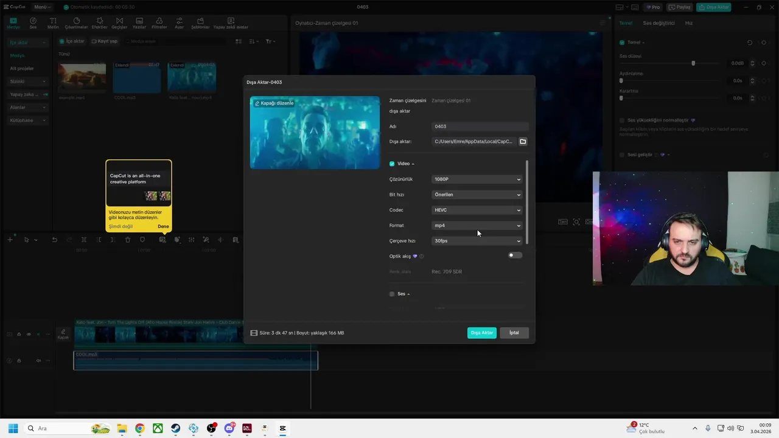Viewport: 779px width, 438px height.
Task: Switch to the Hız speed tab
Action: [689, 23]
